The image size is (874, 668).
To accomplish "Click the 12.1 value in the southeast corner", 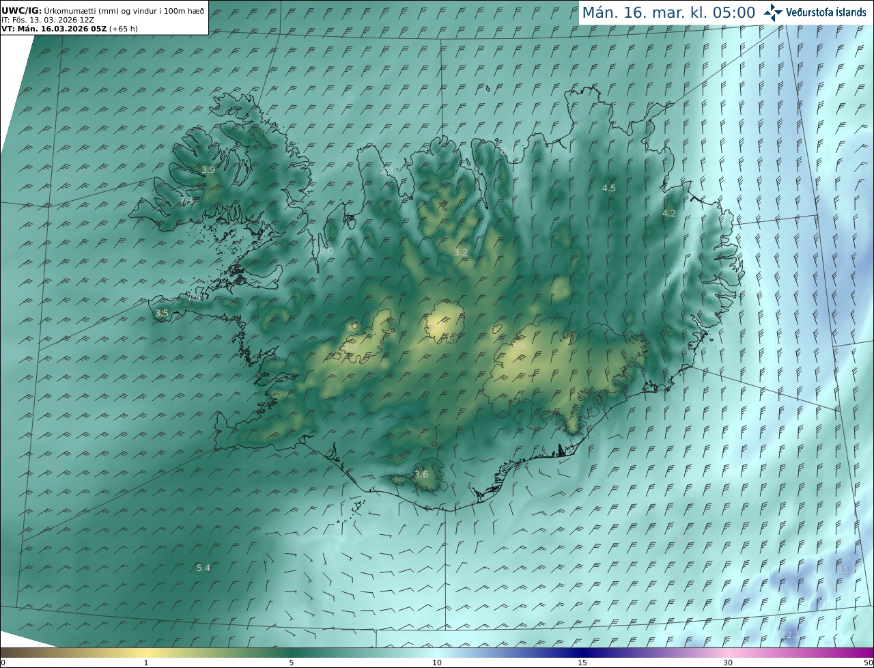I will point(789,635).
